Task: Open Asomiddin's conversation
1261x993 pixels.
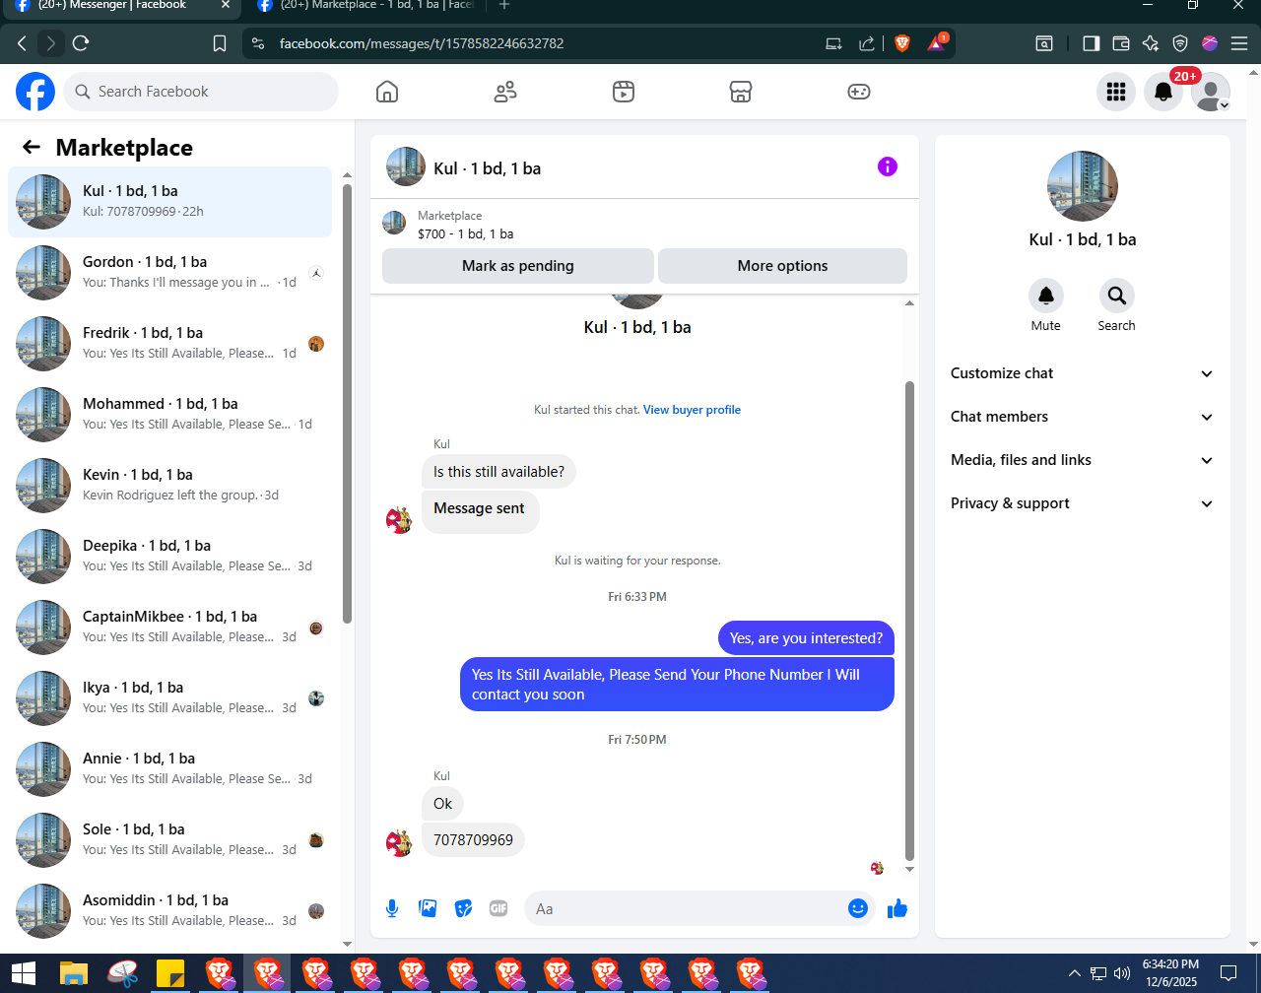Action: 170,911
